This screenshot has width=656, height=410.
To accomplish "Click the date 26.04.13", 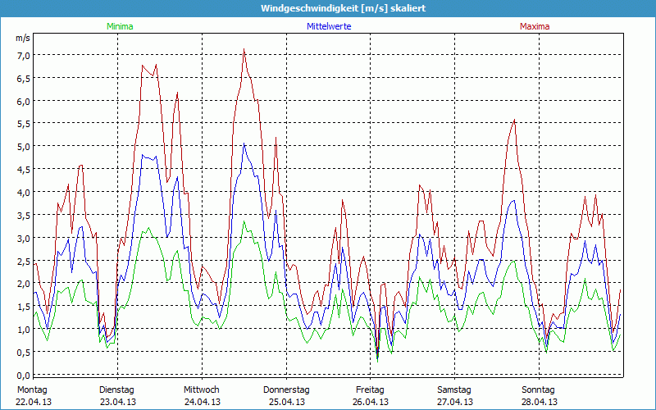I will tap(371, 402).
